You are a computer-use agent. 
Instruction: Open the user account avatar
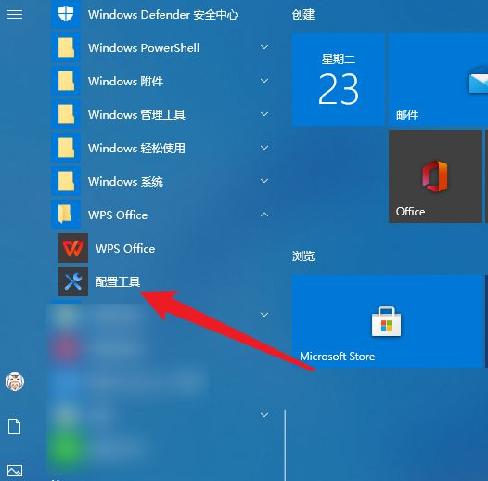(15, 382)
